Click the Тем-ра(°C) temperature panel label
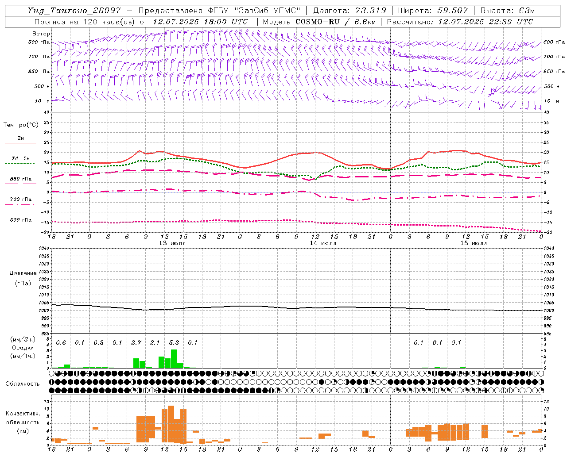 [x=21, y=125]
